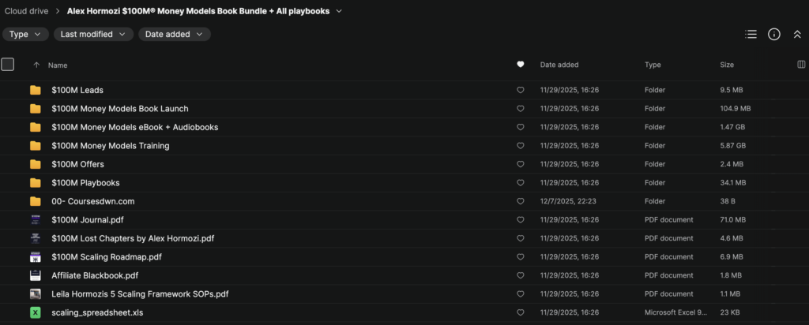Image resolution: width=809 pixels, height=325 pixels.
Task: Open the column settings icon
Action: [x=801, y=65]
